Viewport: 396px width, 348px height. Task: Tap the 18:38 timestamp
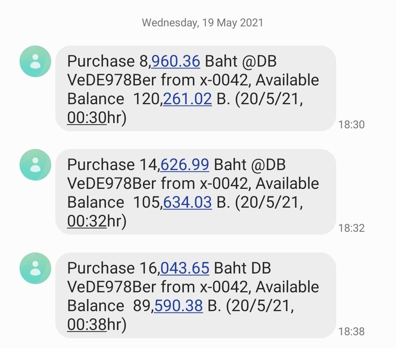pyautogui.click(x=351, y=331)
